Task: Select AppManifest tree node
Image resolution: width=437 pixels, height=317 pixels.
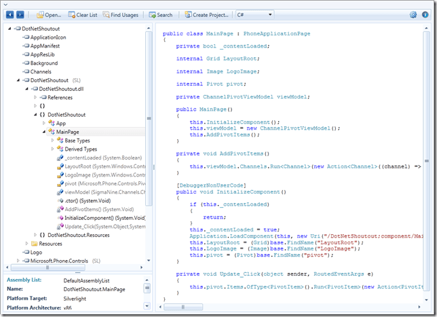Action: [x=45, y=46]
